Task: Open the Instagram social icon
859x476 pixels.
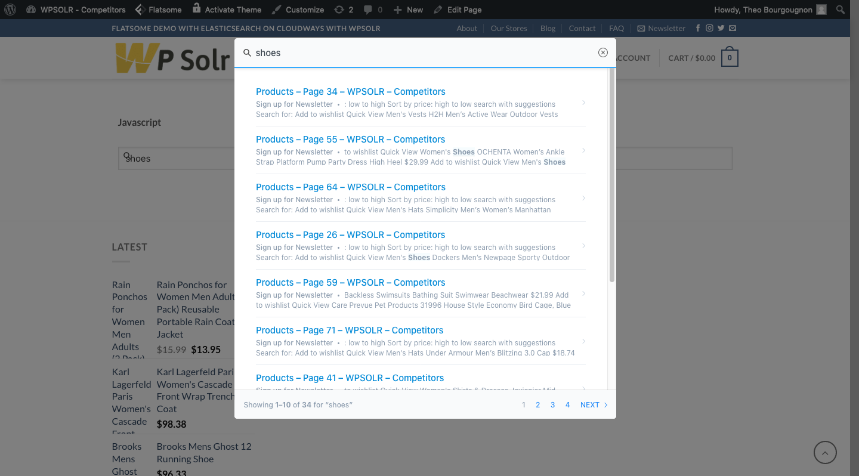Action: click(x=709, y=28)
